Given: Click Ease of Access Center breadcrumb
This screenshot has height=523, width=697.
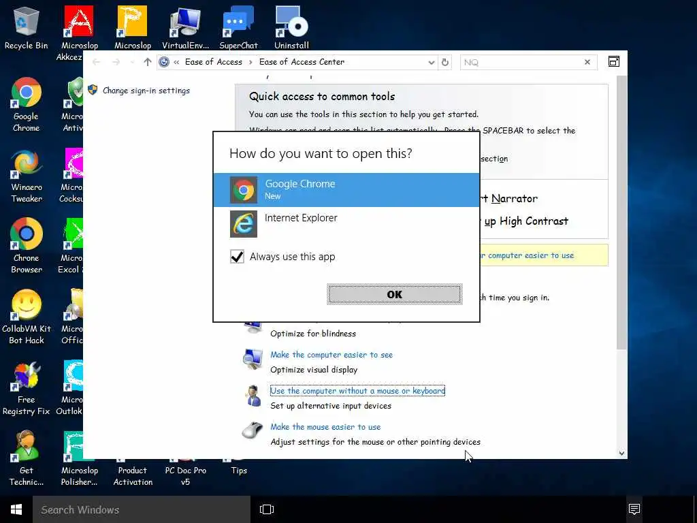Looking at the screenshot, I should [302, 62].
